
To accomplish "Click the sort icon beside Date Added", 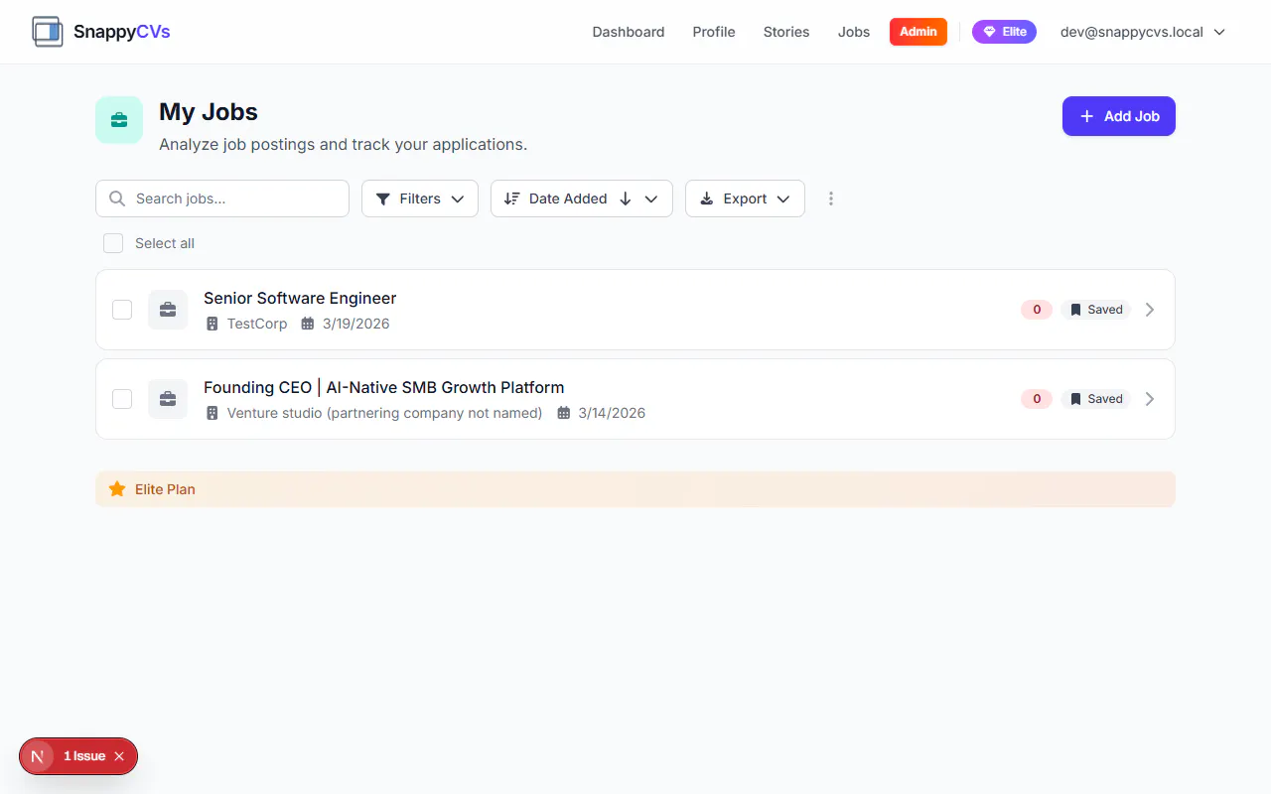I will [x=511, y=198].
